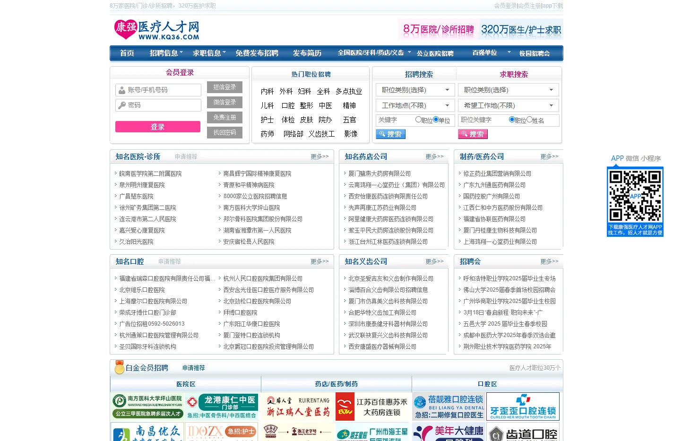
Task: Open 更多>> in 制药/医药公司 section
Action: point(549,156)
